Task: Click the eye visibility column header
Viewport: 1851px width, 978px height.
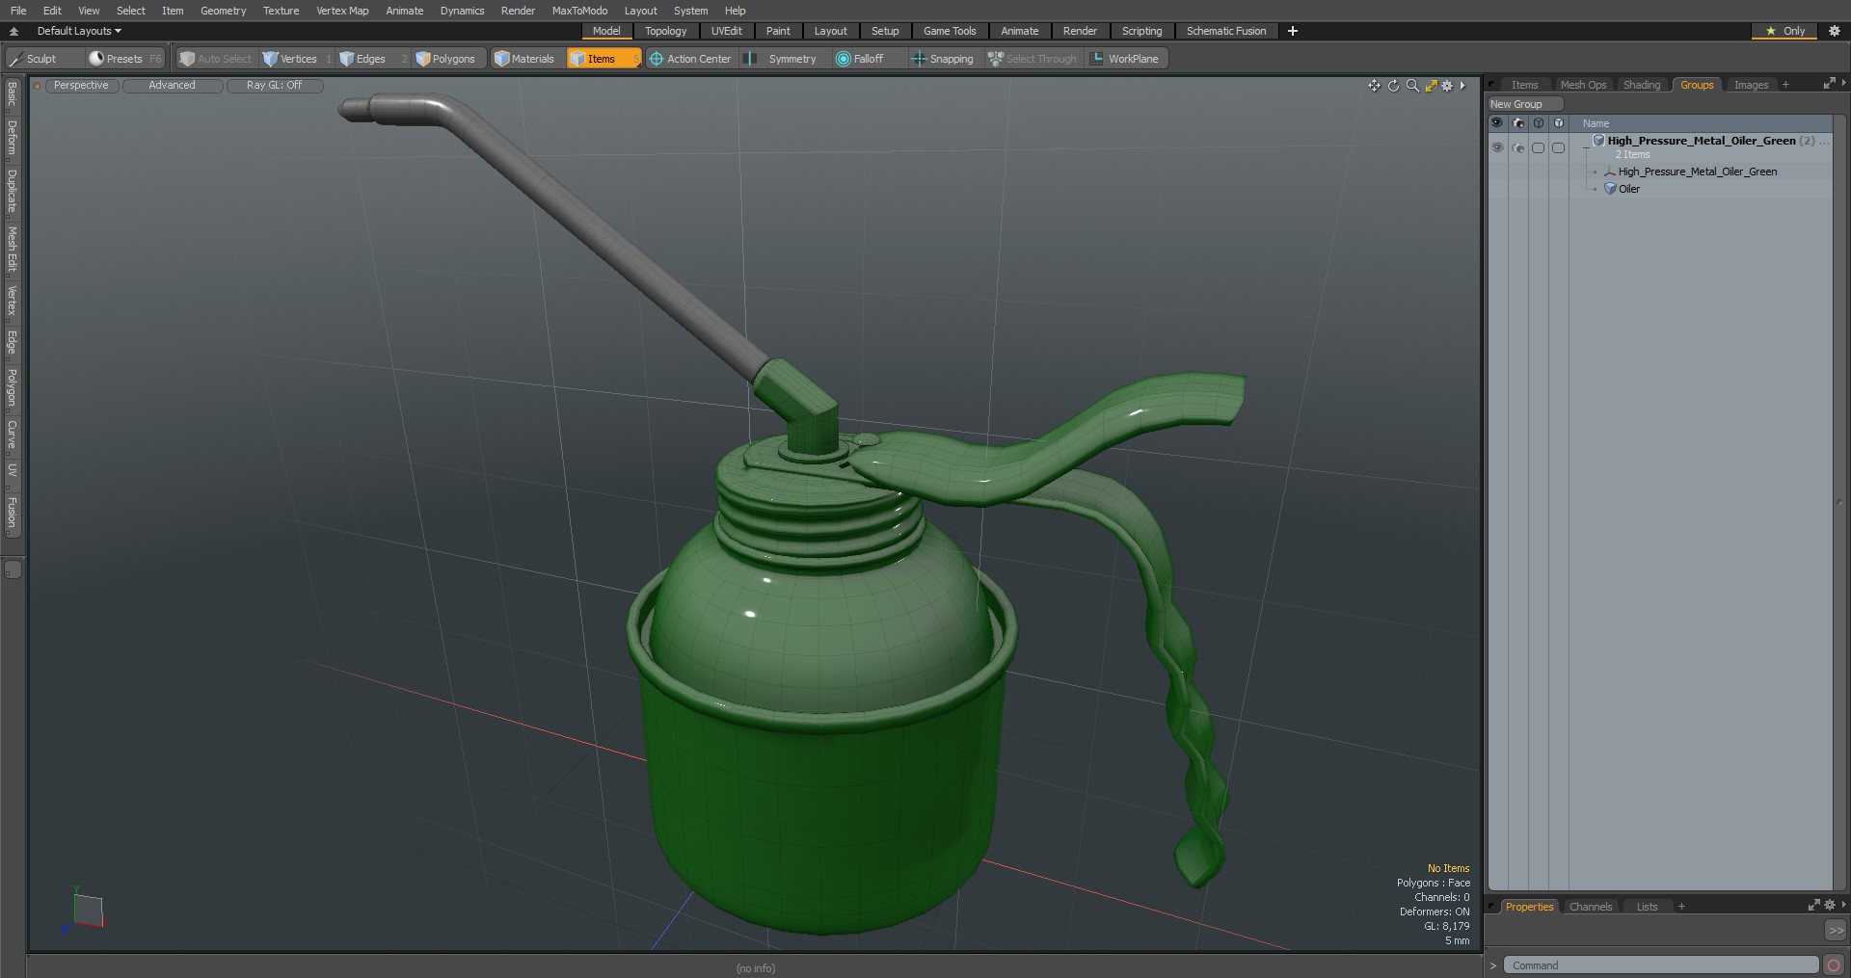Action: [1496, 123]
